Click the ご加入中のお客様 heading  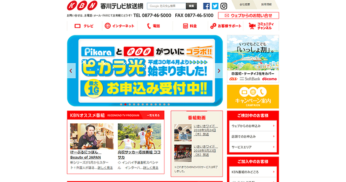point(253,162)
